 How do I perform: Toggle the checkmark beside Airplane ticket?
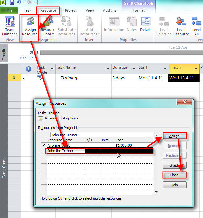[44, 145]
